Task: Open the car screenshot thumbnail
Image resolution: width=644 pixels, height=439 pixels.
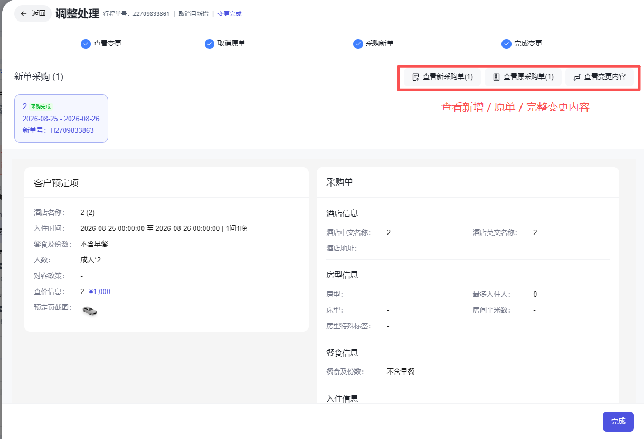Action: (90, 311)
